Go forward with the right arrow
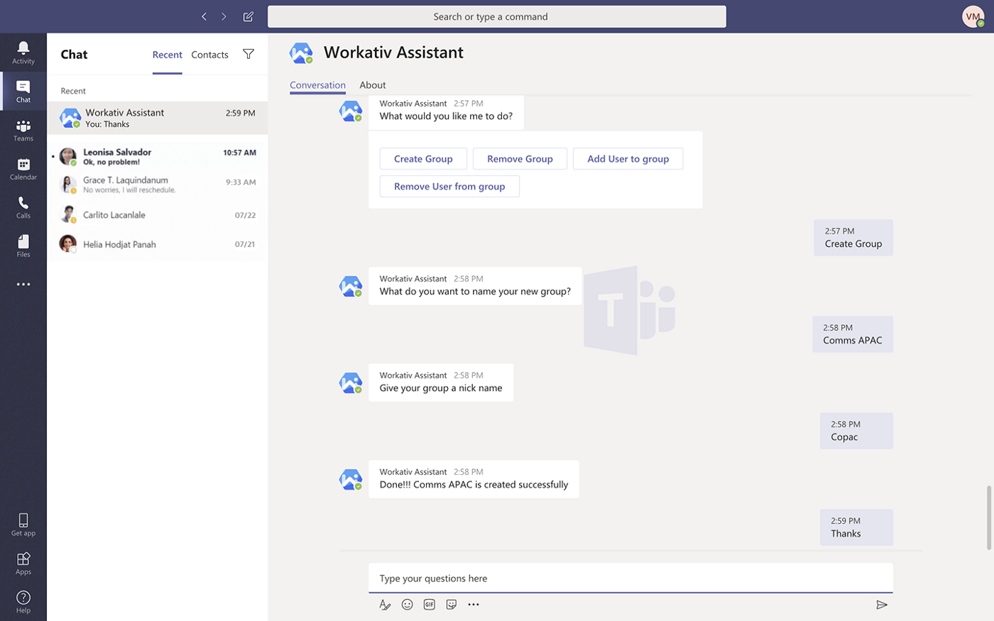Image resolution: width=994 pixels, height=621 pixels. 224,16
